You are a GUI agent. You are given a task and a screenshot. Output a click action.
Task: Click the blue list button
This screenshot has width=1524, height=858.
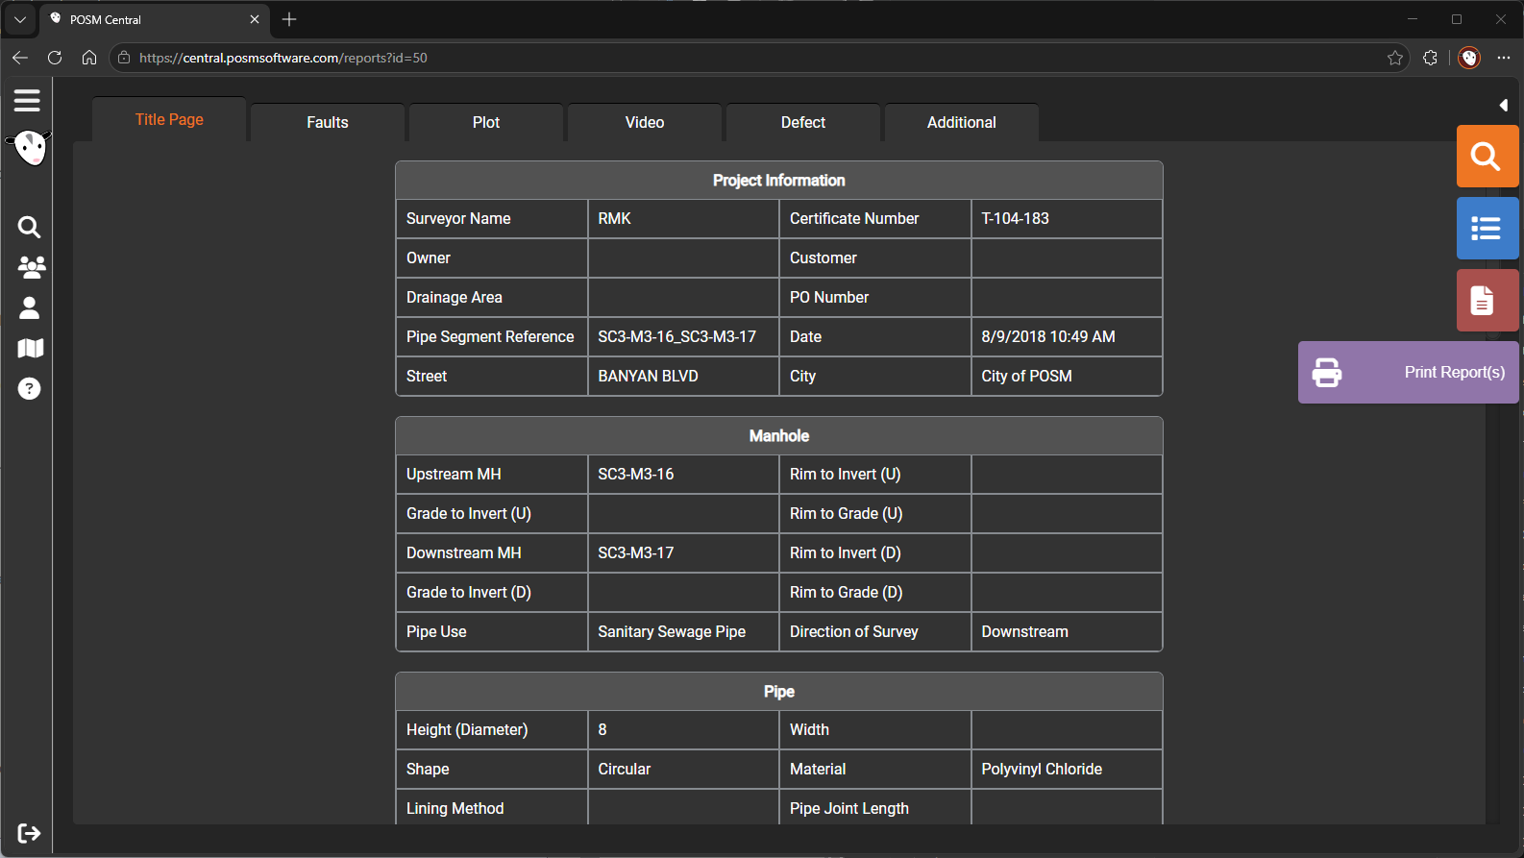(1487, 228)
